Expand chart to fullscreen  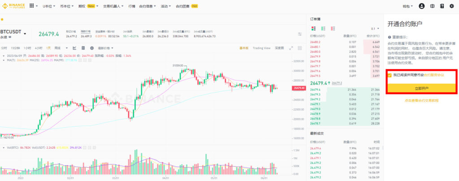[291, 48]
